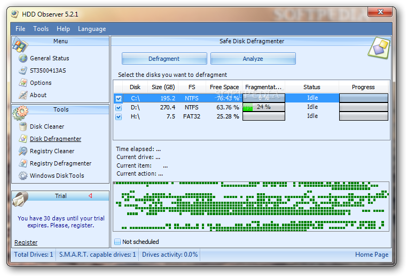Open the Home Page link
The height and width of the screenshot is (277, 407).
[372, 255]
